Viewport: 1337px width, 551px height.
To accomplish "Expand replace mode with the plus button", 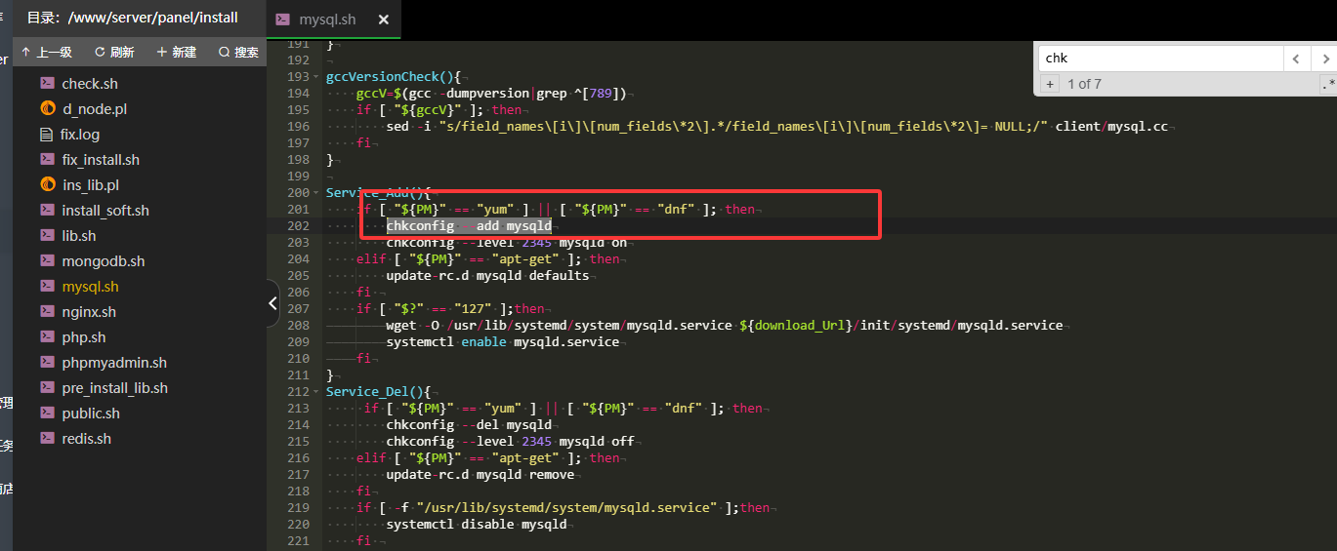I will 1050,85.
